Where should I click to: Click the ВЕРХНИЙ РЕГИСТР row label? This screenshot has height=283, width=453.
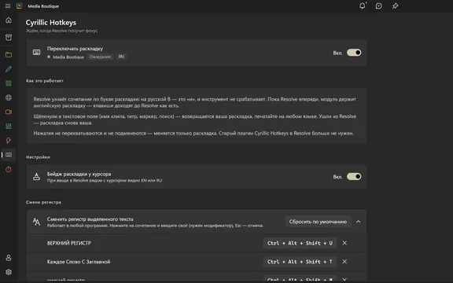(69, 243)
